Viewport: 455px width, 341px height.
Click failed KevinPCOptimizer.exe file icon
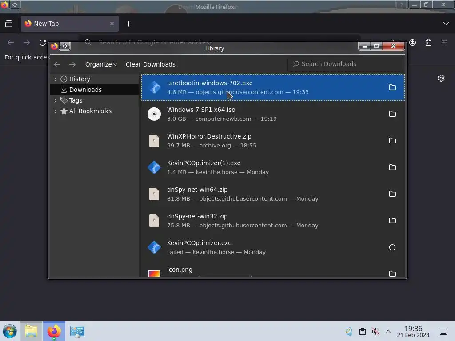154,247
